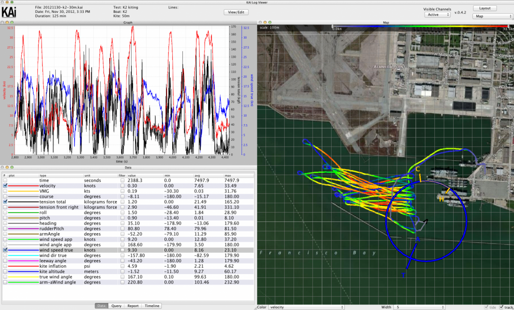The width and height of the screenshot is (514, 310).
Task: Select the arm-aWind angle row
Action: (128, 282)
